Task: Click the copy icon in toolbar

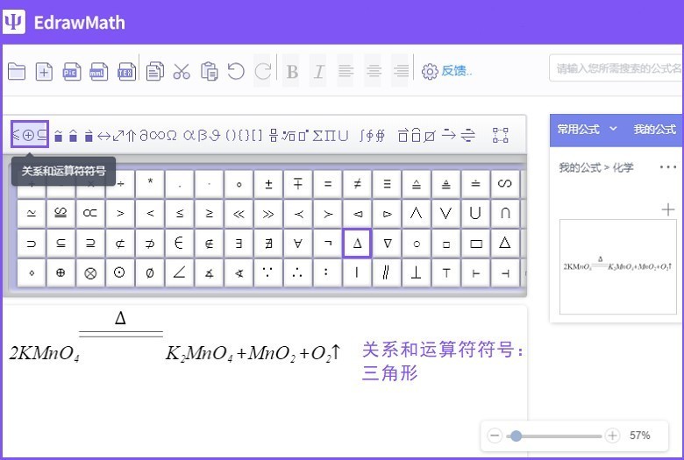Action: 155,71
